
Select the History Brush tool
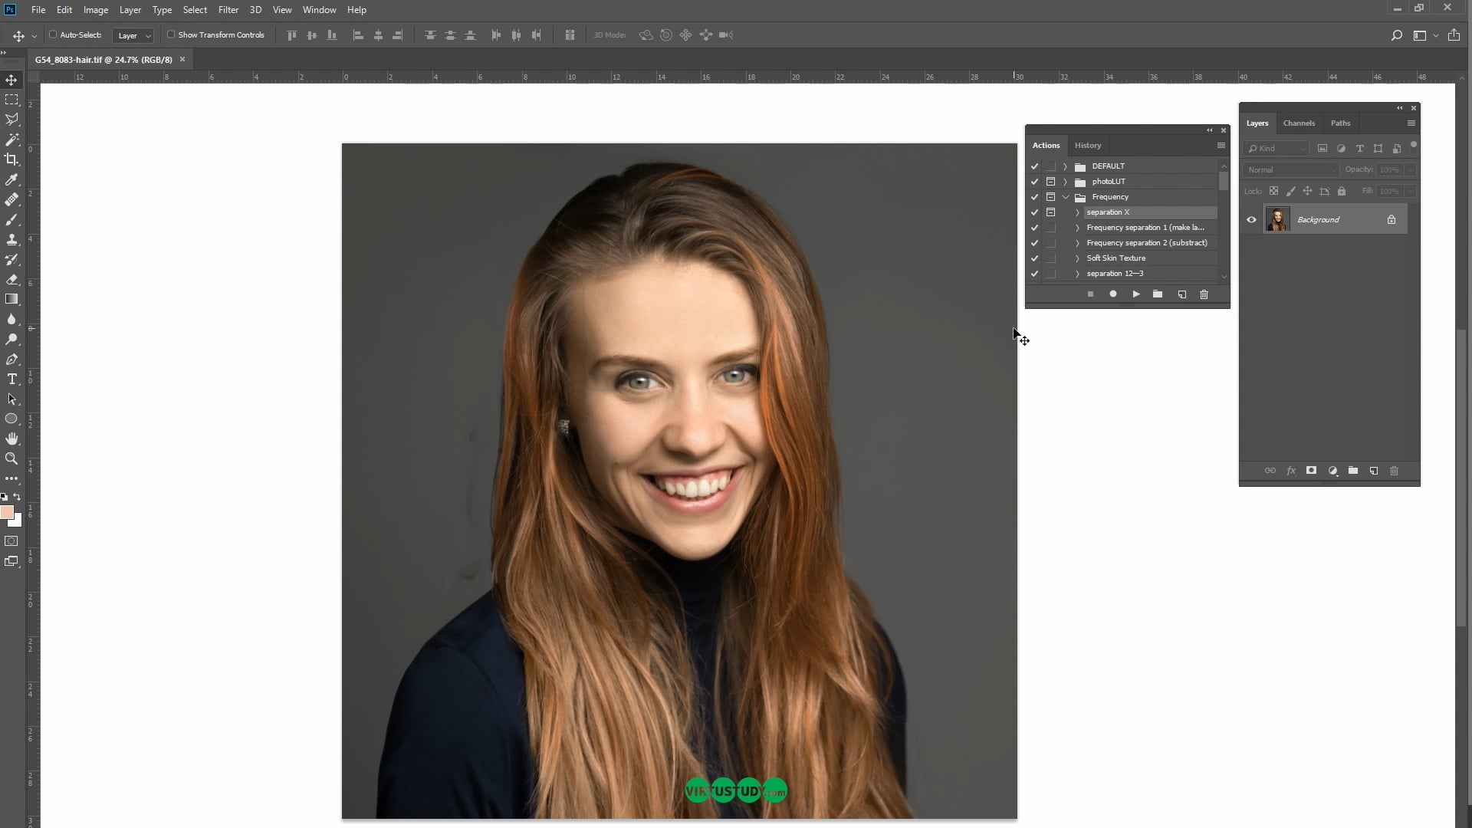coord(11,259)
